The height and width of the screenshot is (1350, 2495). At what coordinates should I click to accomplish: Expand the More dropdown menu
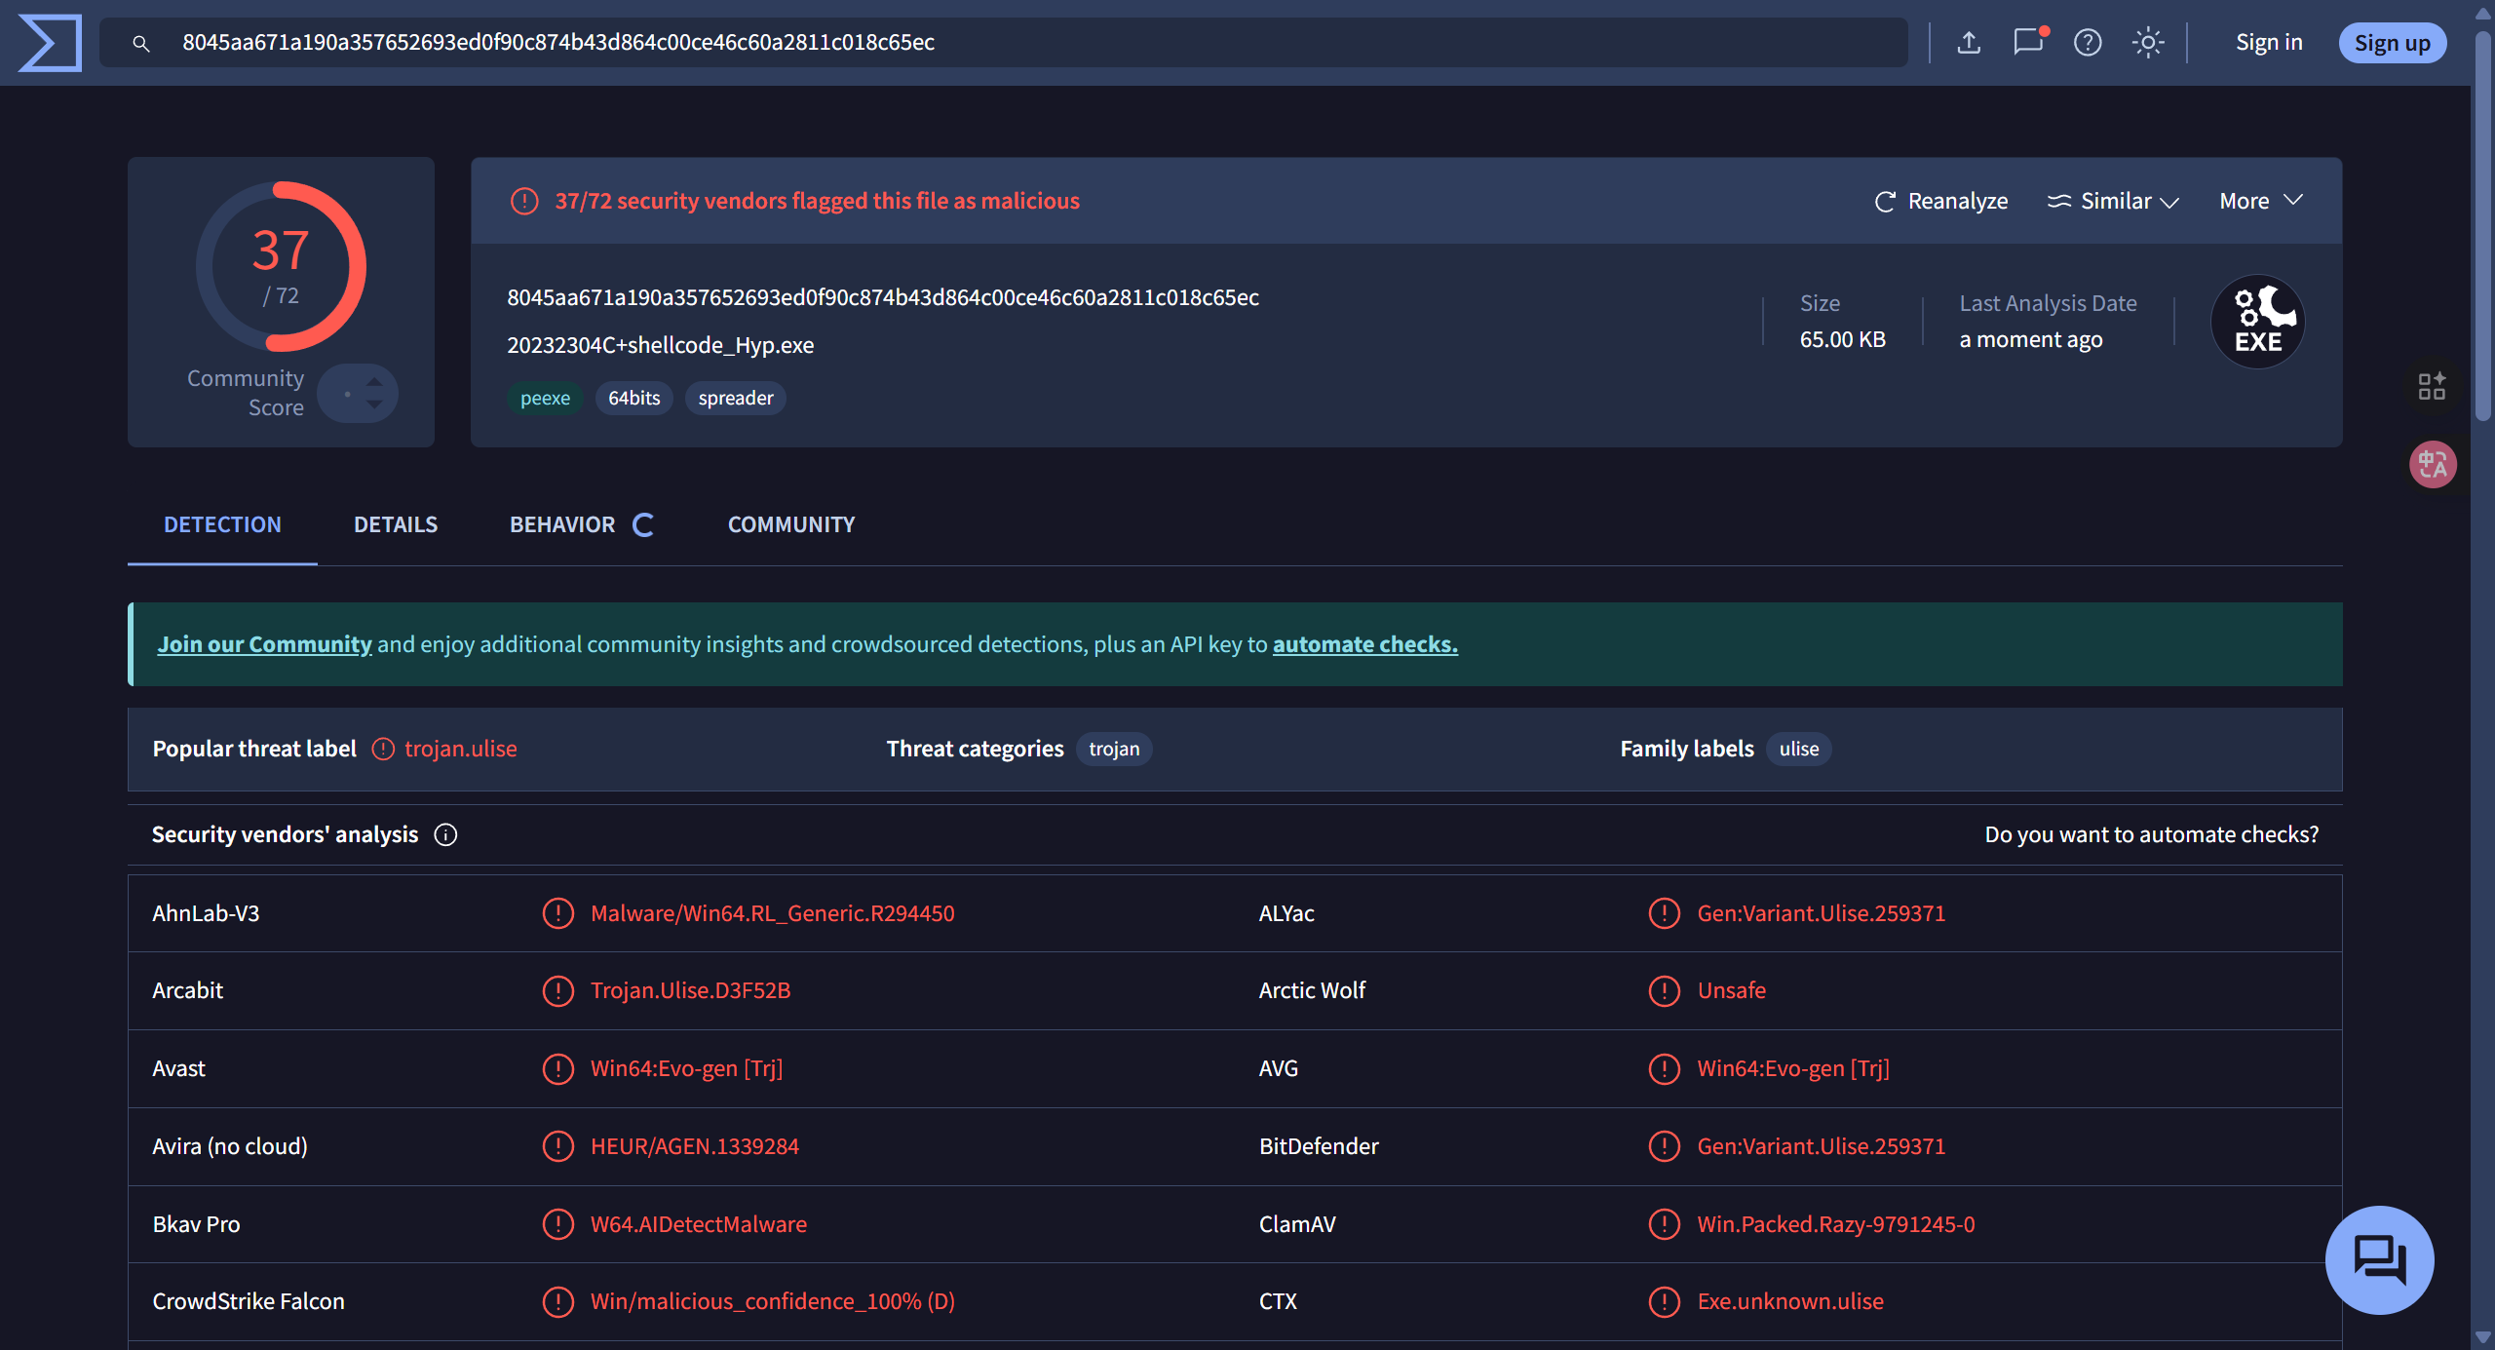(x=2260, y=202)
